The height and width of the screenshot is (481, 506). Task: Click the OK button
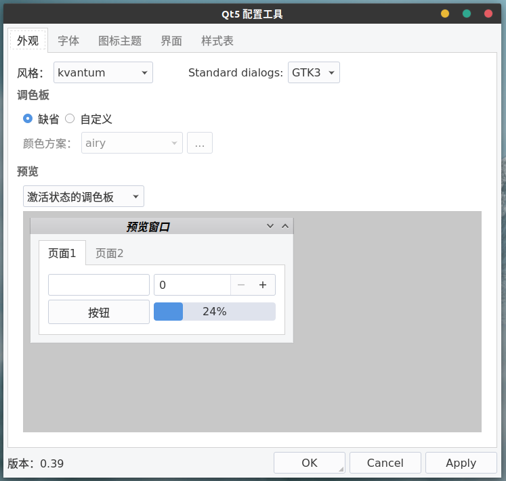pyautogui.click(x=310, y=463)
